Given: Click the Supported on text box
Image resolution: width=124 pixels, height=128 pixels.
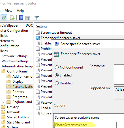Looking at the screenshot, I should (119, 93).
